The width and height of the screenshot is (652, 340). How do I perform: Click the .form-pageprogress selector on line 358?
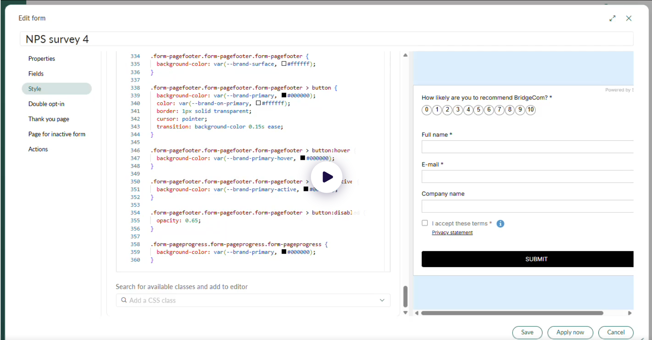pos(236,244)
